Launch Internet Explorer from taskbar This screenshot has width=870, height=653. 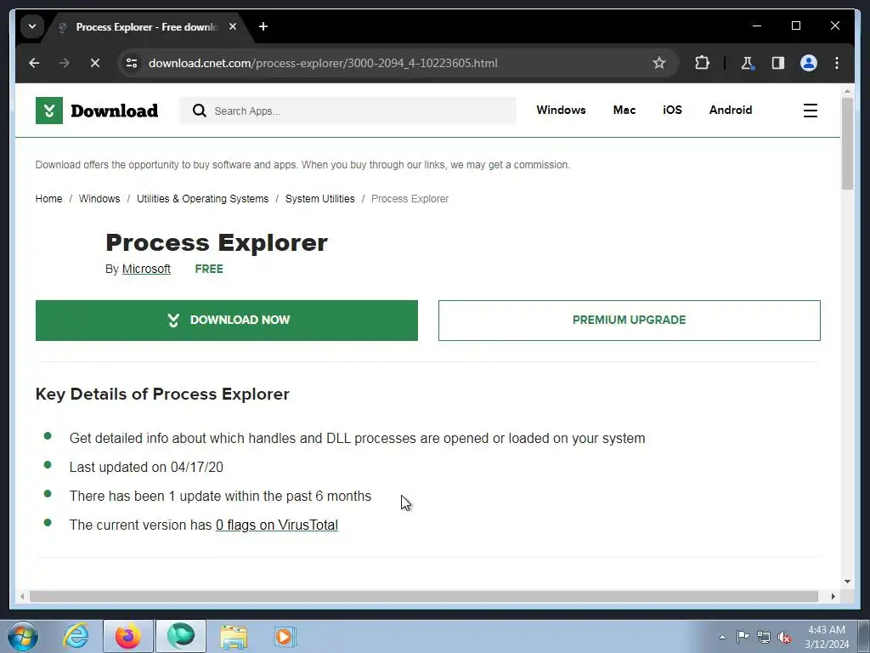pyautogui.click(x=76, y=636)
